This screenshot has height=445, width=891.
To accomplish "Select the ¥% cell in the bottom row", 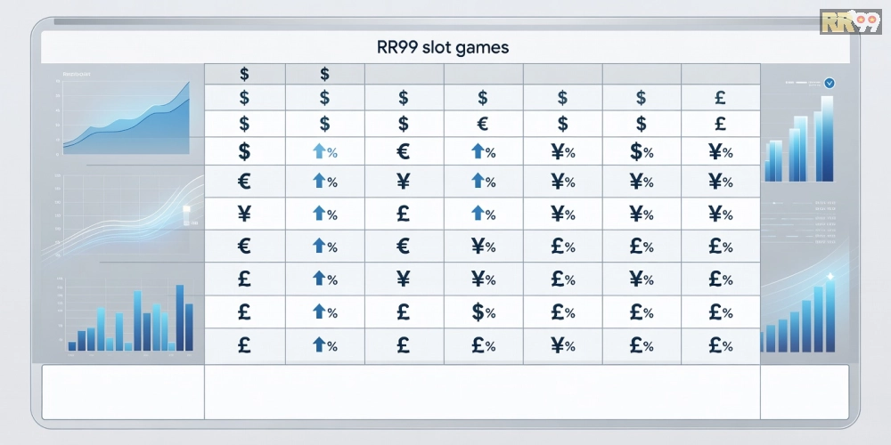I will point(562,345).
